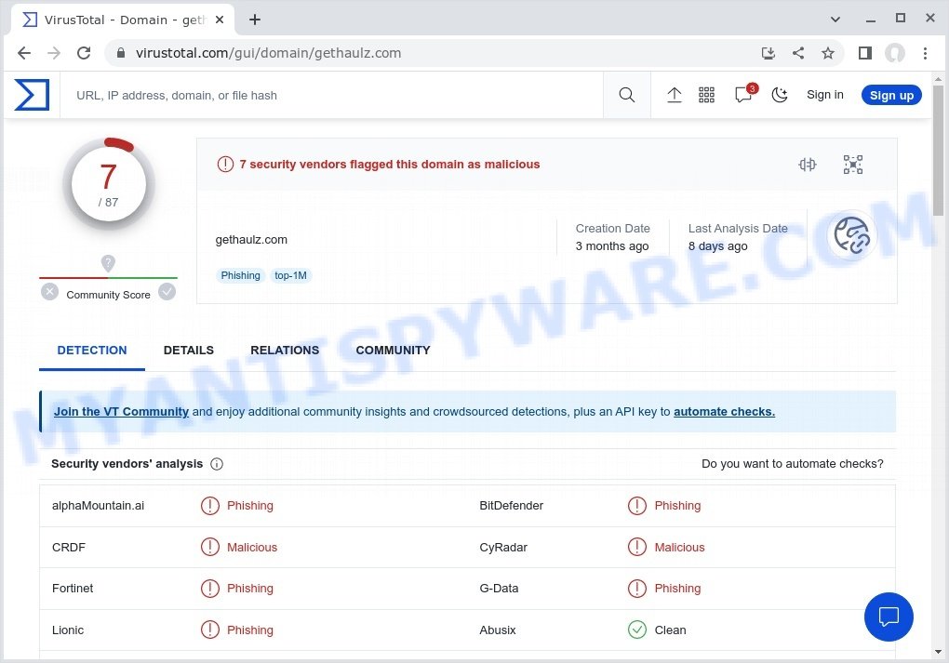The image size is (949, 663).
Task: Click alphaMountain.ai Phishing warning icon
Action: [210, 506]
